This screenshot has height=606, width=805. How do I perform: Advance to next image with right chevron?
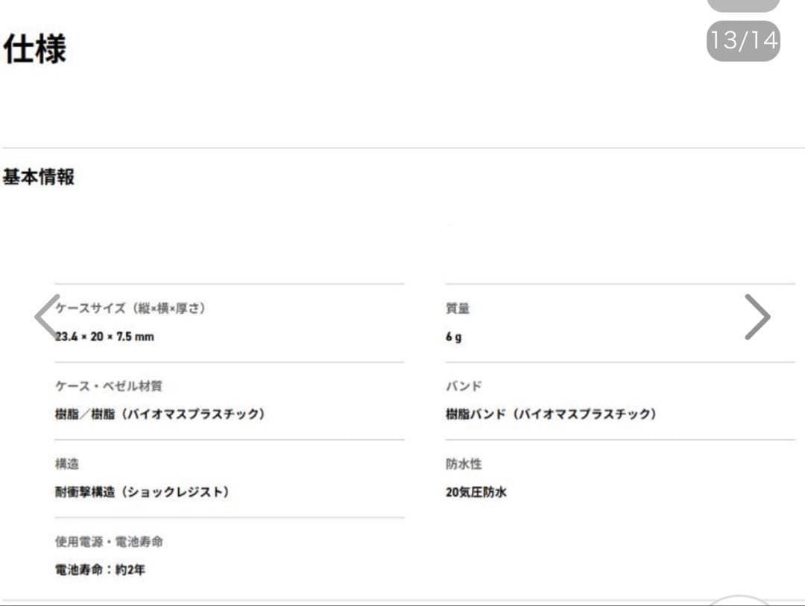757,317
